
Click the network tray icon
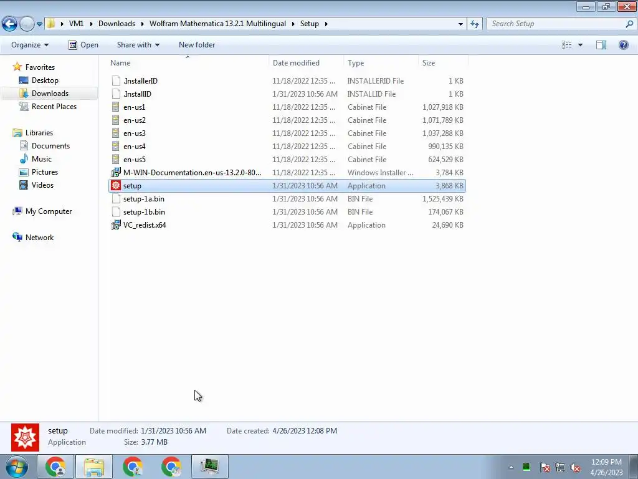560,467
